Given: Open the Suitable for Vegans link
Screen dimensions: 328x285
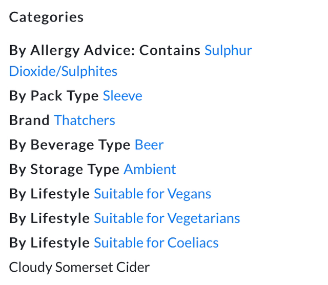Looking at the screenshot, I should click(x=152, y=194).
